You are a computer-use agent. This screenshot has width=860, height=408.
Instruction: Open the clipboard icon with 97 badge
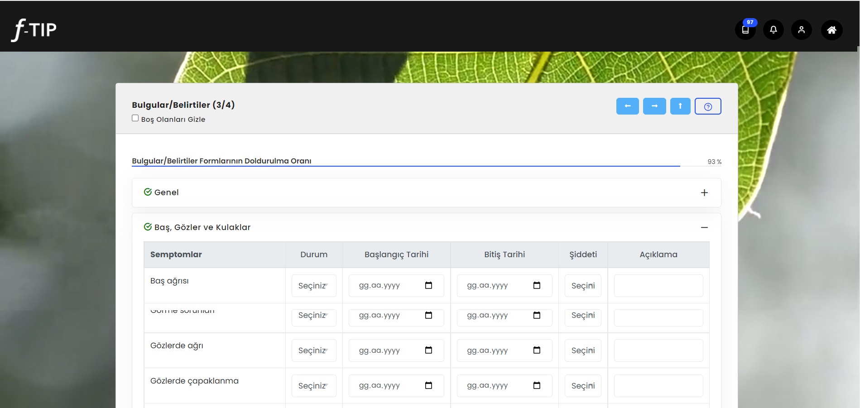click(745, 30)
